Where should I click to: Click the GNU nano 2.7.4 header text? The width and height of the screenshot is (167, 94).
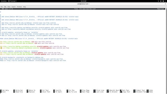pos(7,9)
